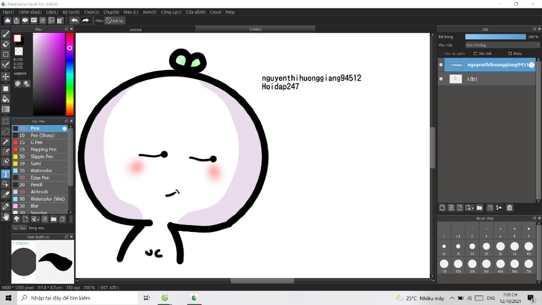The image size is (542, 305).
Task: Click the cloud download brush icon
Action: (x=16, y=219)
